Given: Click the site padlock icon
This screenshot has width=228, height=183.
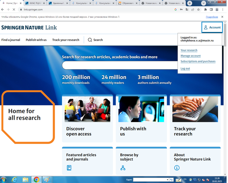Looking at the screenshot, I should pos(21,9).
